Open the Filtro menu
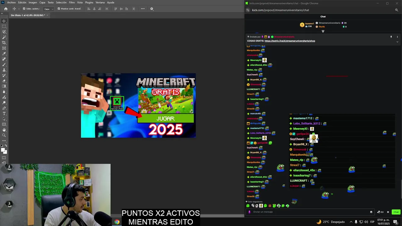Screen dimensions: 402x226 point(72,3)
